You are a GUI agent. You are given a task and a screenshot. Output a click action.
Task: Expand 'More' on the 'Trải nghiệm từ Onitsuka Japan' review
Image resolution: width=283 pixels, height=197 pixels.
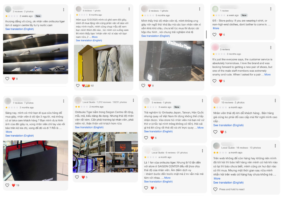tap(200, 128)
